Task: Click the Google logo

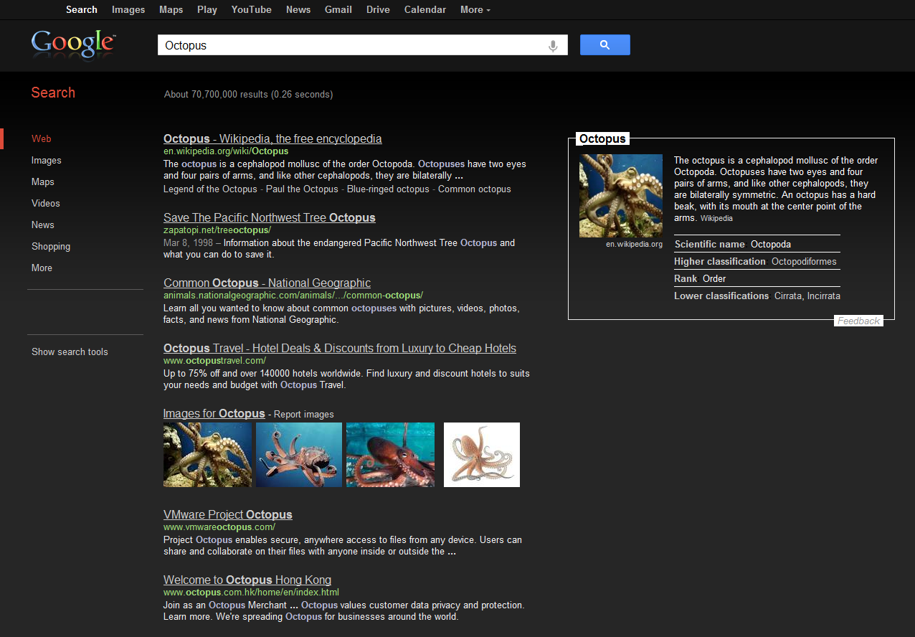Action: (72, 44)
